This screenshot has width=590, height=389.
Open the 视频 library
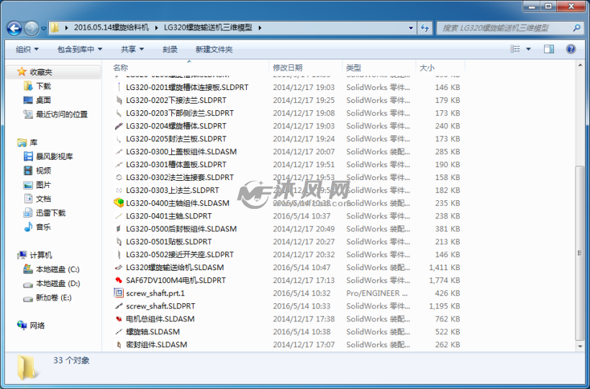[x=43, y=171]
